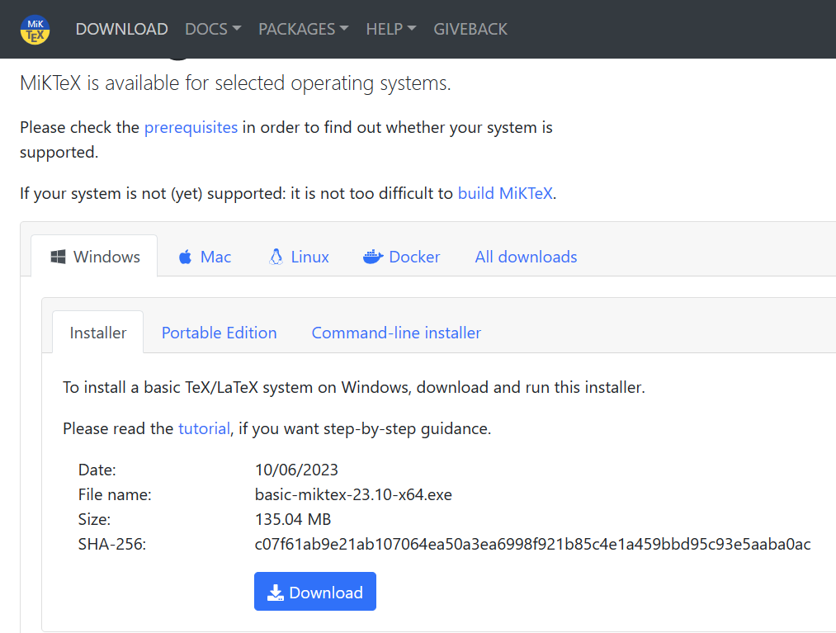This screenshot has width=836, height=633.
Task: Click the Linux penguin icon
Action: (x=276, y=257)
